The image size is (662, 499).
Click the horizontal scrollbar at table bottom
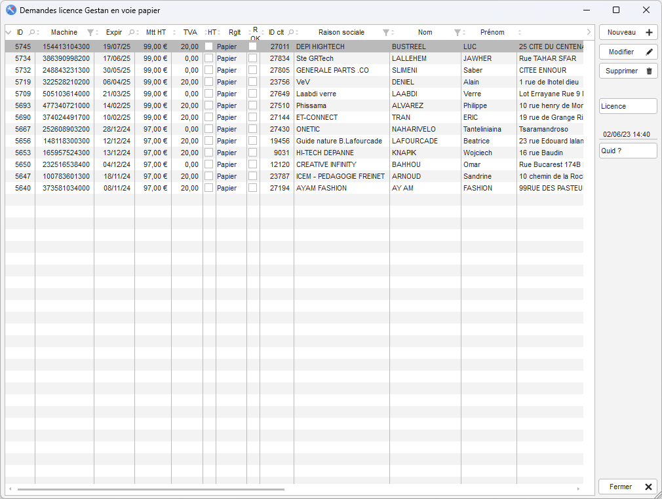click(151, 489)
